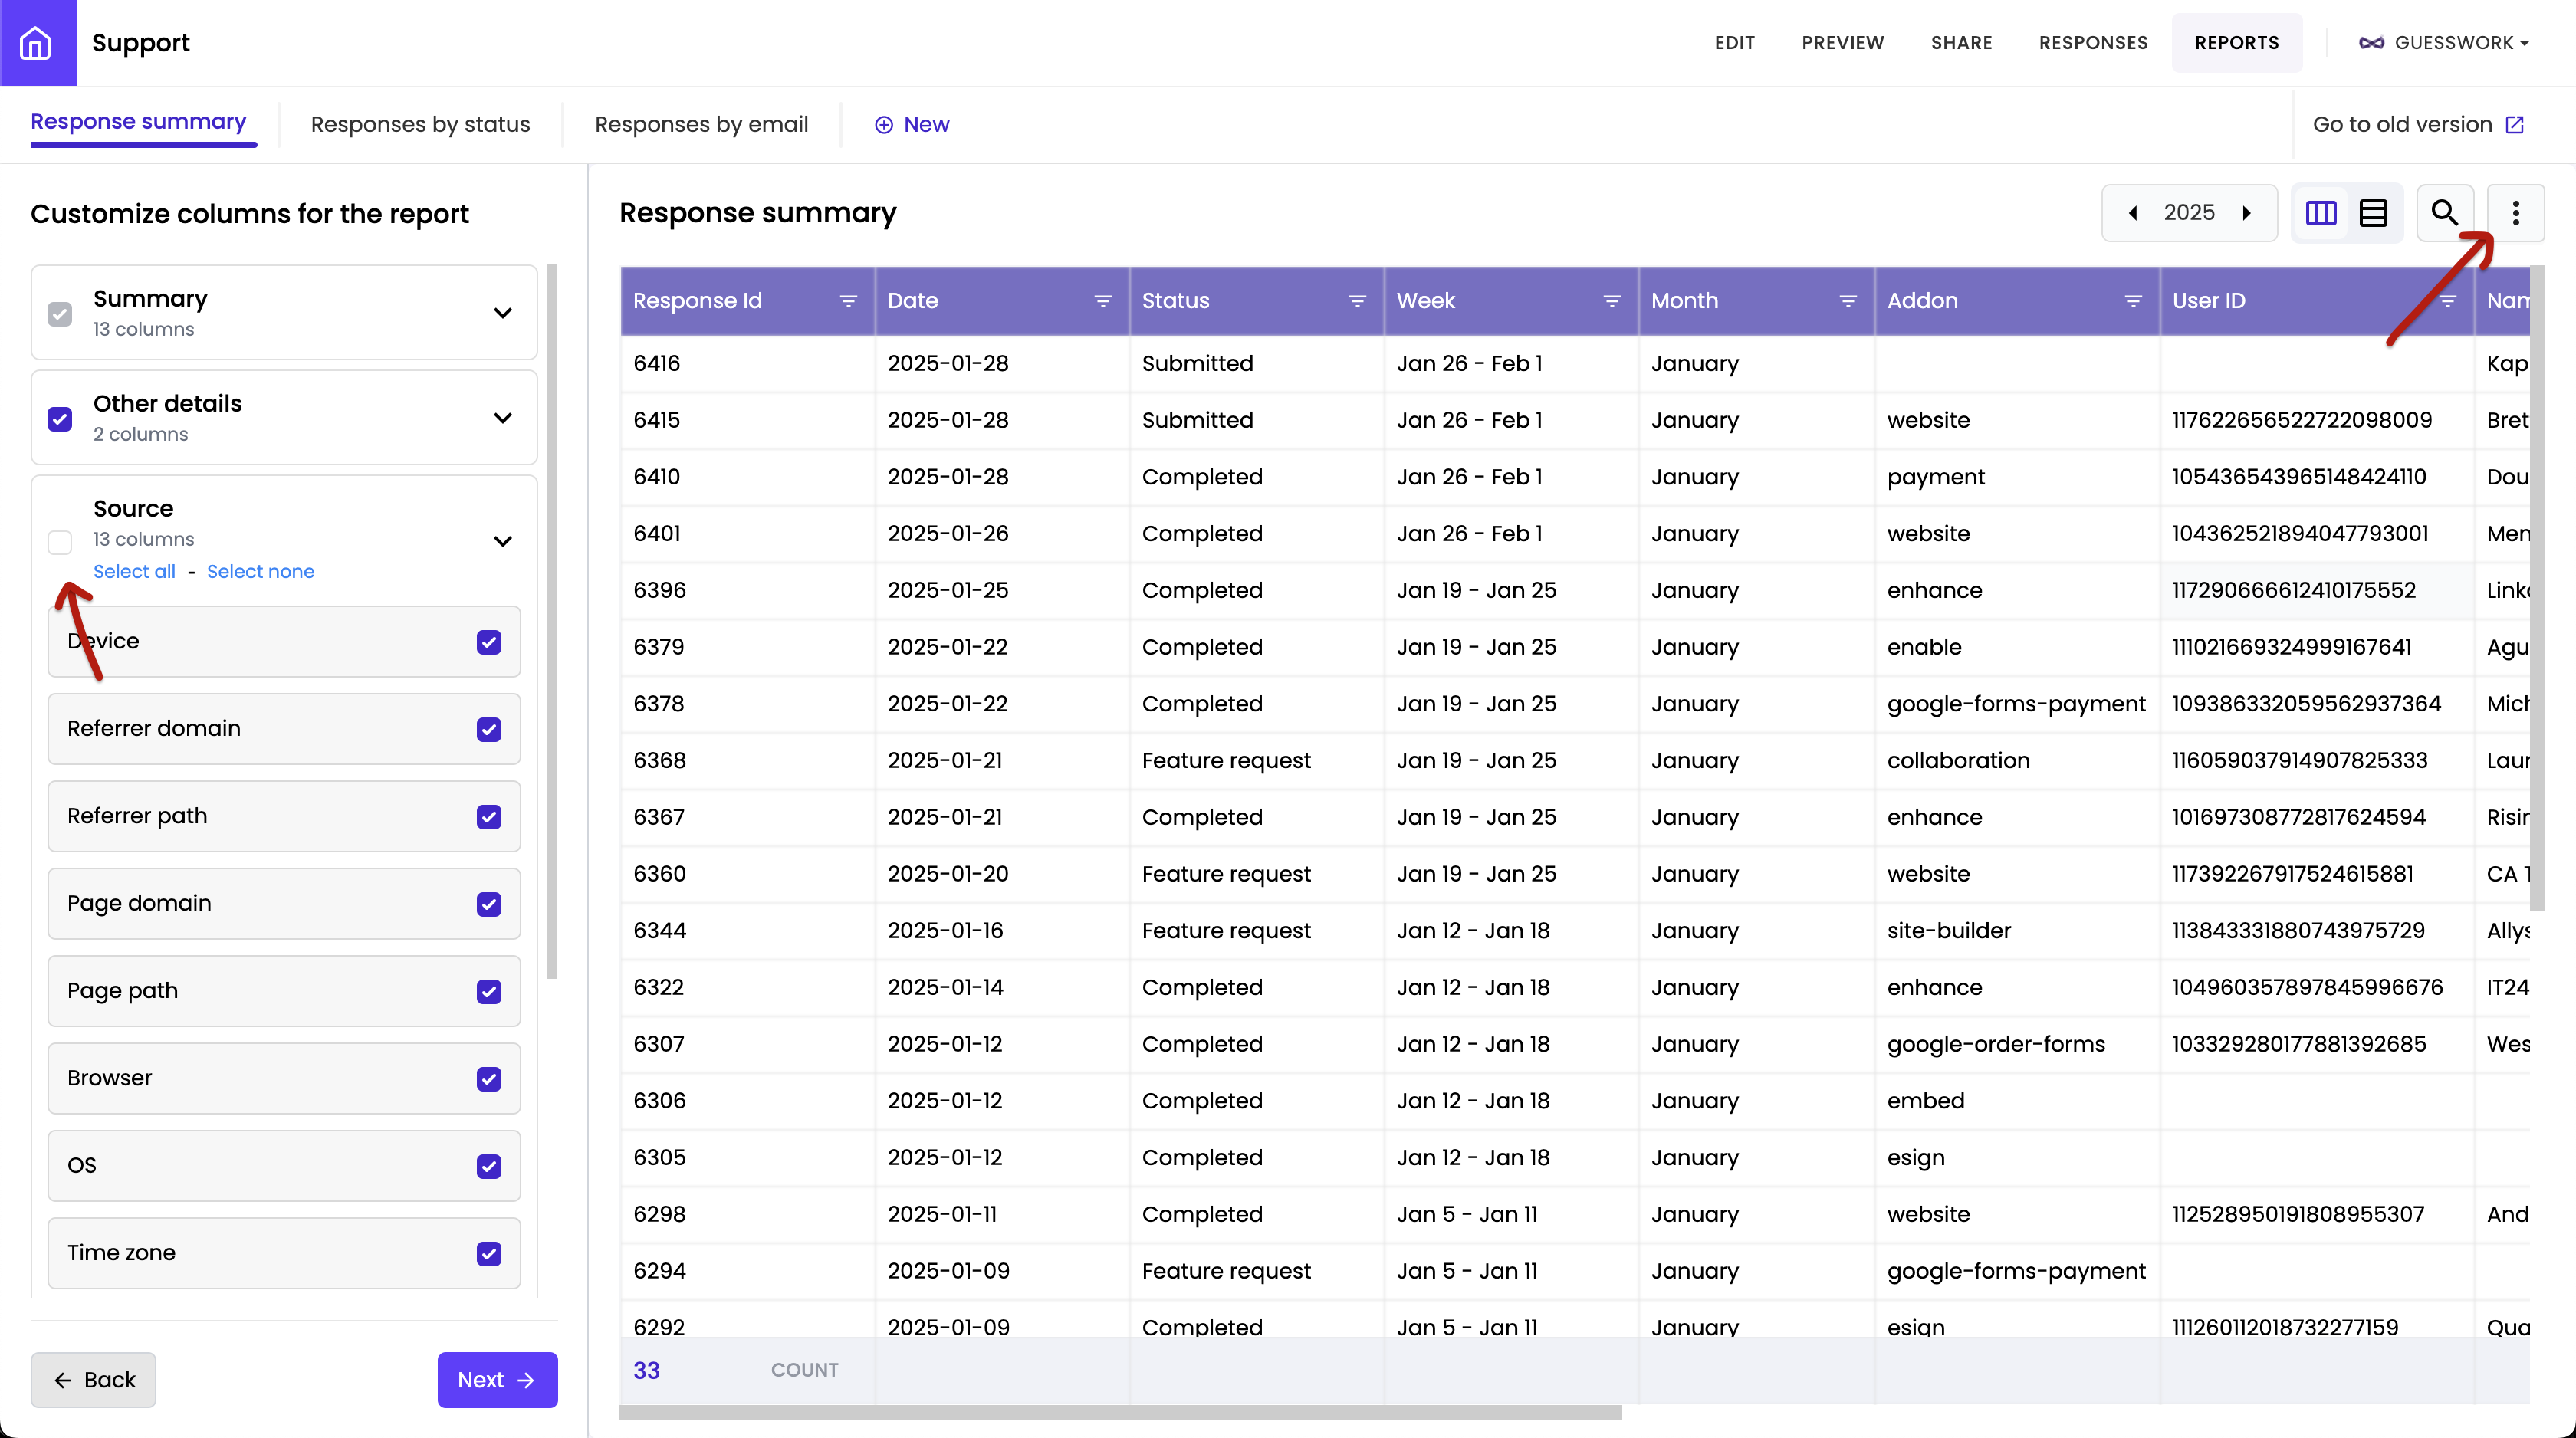Viewport: 2576px width, 1438px height.
Task: Filter the Addon column
Action: click(2133, 301)
